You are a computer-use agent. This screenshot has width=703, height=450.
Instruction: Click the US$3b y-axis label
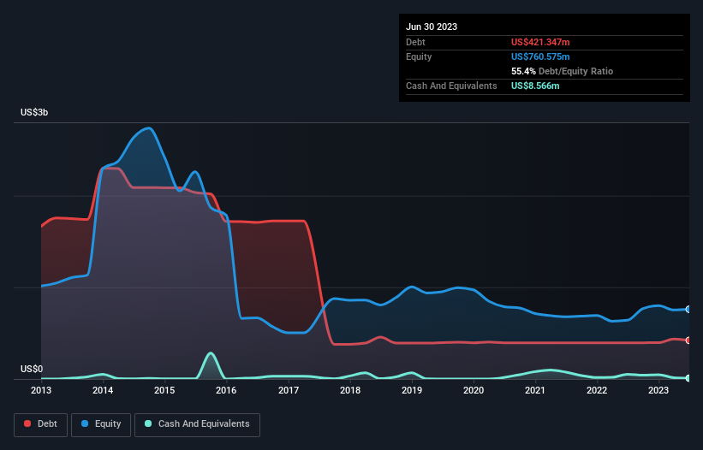(x=34, y=112)
